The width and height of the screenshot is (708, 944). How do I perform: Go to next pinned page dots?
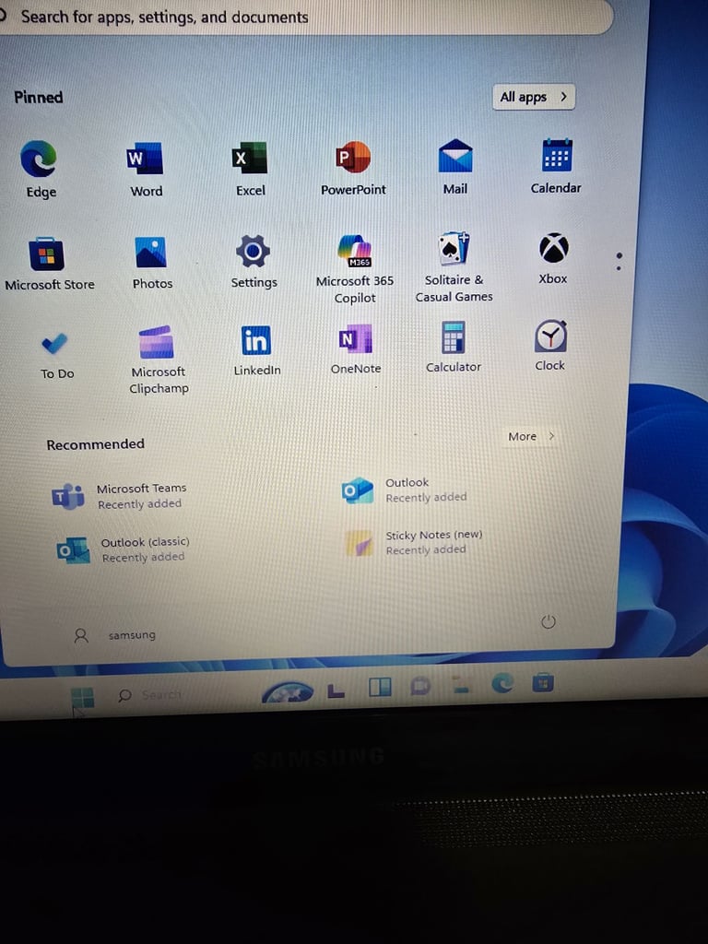(x=619, y=261)
